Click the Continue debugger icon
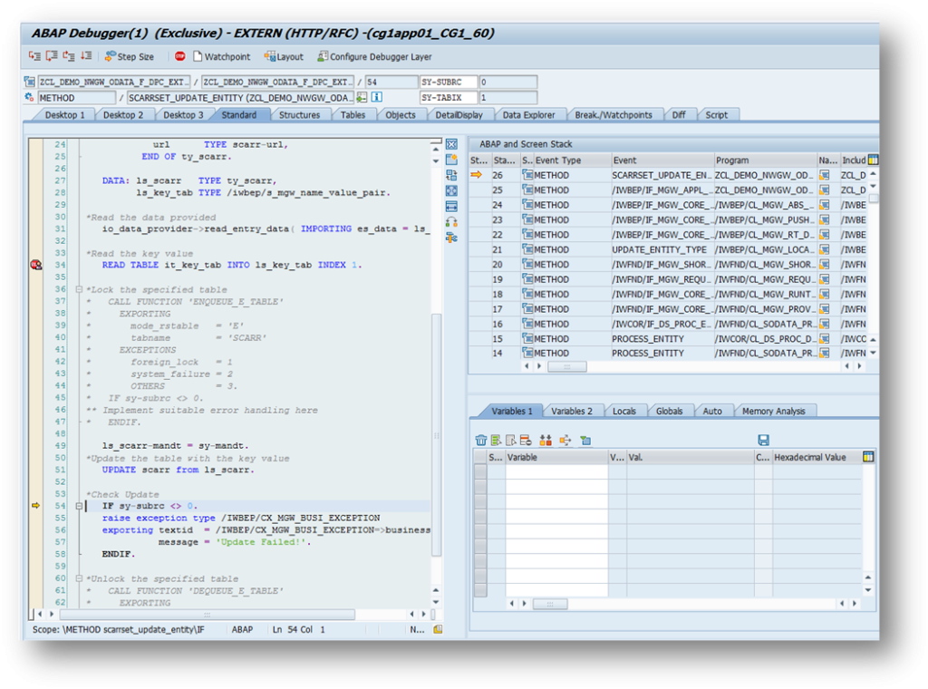Image resolution: width=928 pixels, height=689 pixels. 86,56
